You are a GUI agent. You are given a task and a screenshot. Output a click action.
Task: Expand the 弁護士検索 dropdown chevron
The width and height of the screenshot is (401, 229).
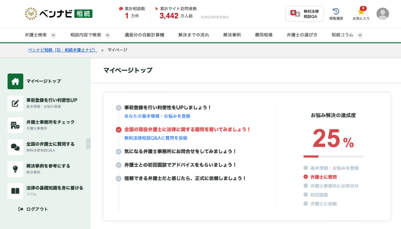[53, 35]
